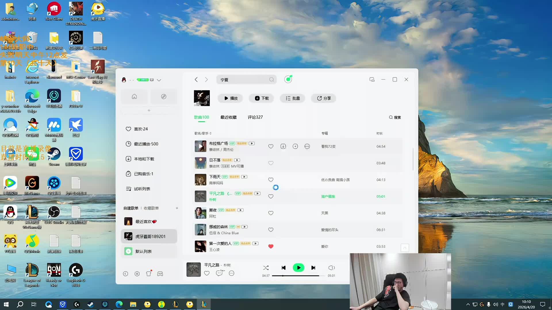Open the discover compass icon in sidebar
552x310 pixels.
(x=164, y=96)
